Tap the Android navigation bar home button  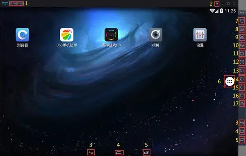119,152
